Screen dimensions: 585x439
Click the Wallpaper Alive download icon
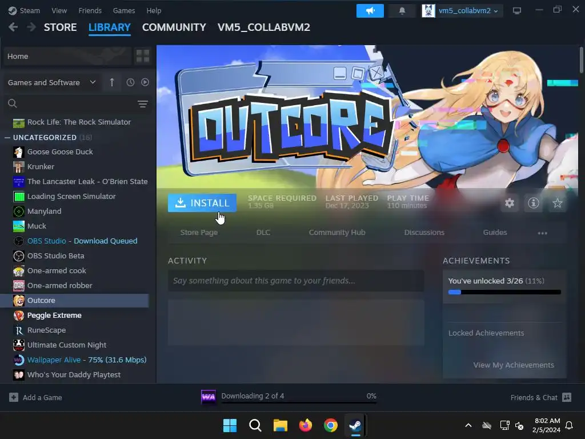point(208,397)
